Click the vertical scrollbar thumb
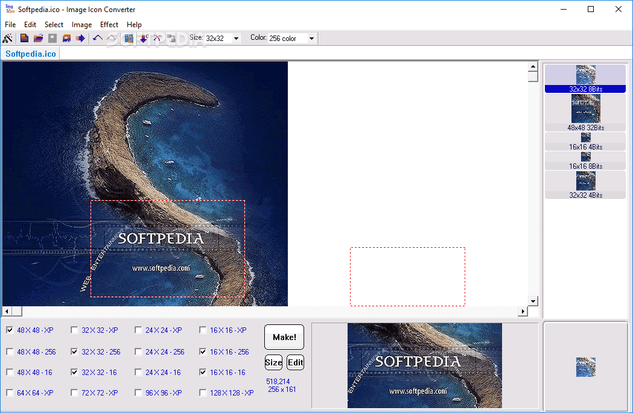The width and height of the screenshot is (633, 413). pos(533,77)
